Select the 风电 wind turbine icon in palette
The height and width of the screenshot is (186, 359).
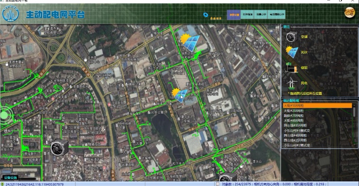pos(292,83)
